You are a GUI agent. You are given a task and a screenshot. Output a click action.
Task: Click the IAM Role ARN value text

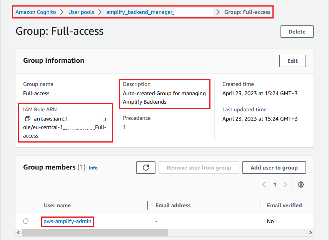coord(65,127)
